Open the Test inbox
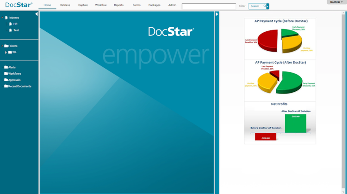Image resolution: width=347 pixels, height=194 pixels. pos(16,30)
